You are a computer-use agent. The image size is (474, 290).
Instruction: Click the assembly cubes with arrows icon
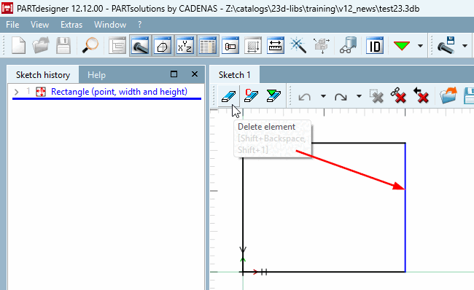[322, 46]
